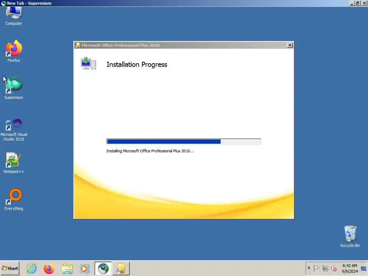
Task: Open the Computer desktop icon
Action: click(x=14, y=16)
